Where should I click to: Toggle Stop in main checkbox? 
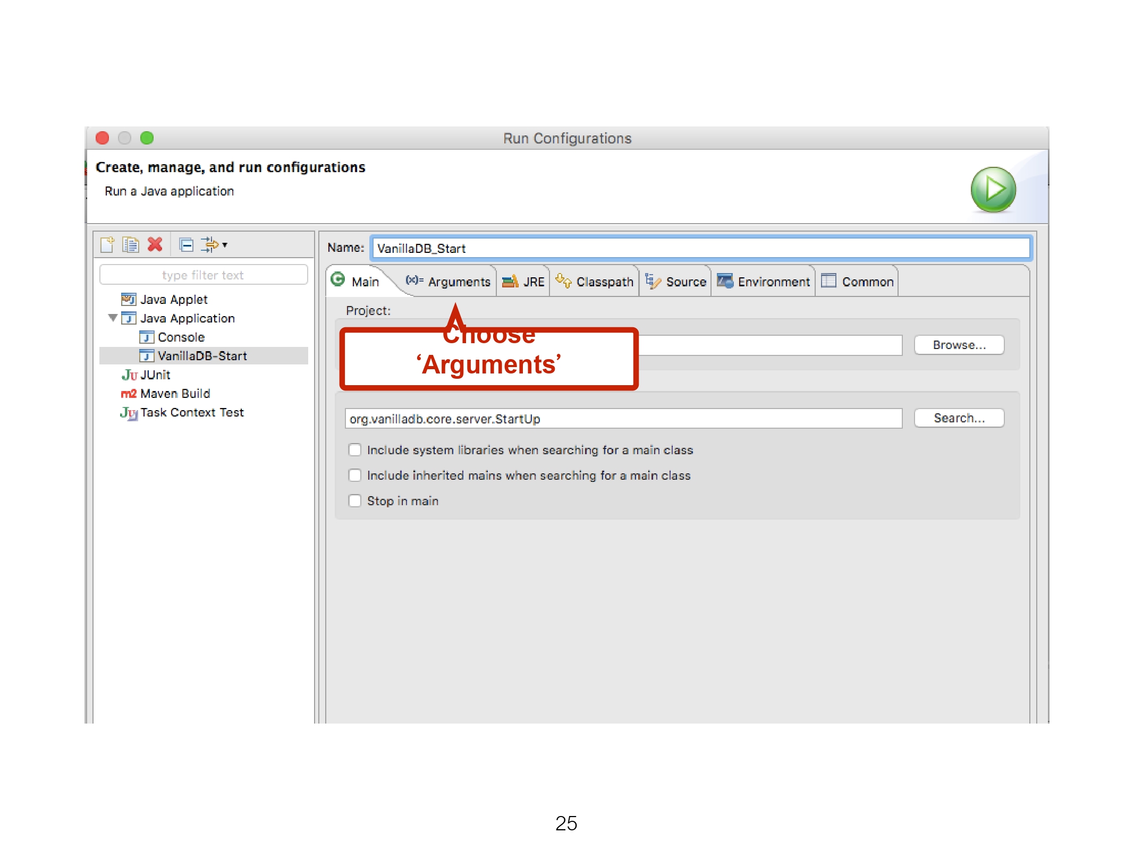tap(355, 501)
